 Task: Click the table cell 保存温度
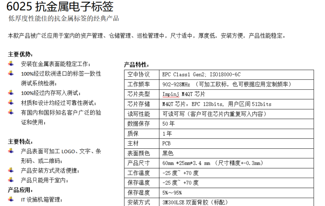[x=142, y=183]
